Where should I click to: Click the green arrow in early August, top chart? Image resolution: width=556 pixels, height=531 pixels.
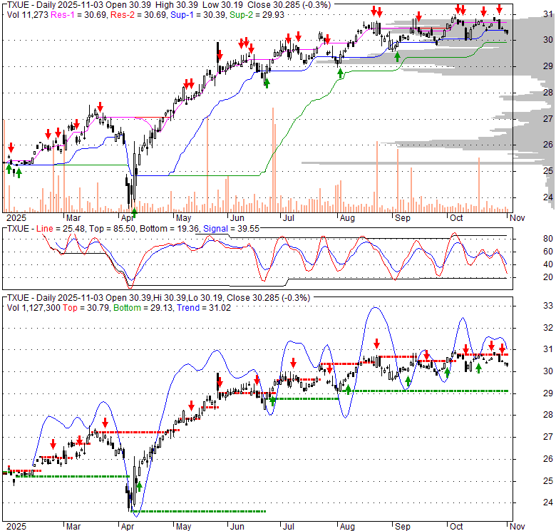[340, 73]
